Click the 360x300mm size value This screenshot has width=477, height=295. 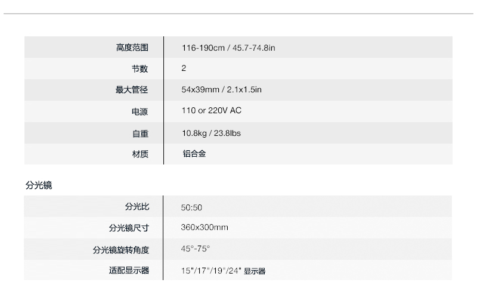[205, 227]
